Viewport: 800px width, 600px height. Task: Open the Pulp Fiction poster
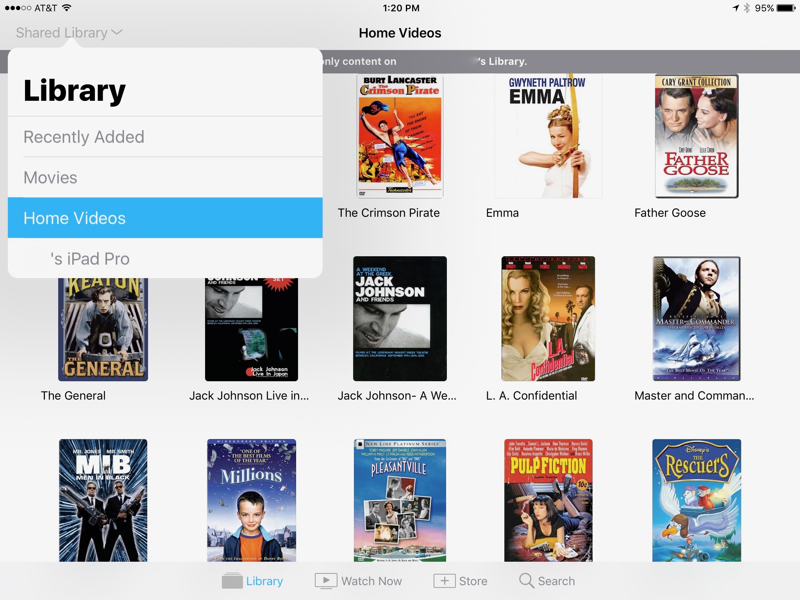[x=548, y=500]
